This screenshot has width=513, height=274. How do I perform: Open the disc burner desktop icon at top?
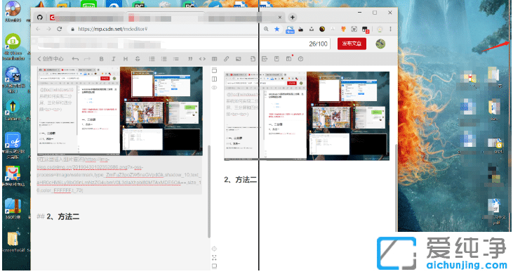coord(13,11)
